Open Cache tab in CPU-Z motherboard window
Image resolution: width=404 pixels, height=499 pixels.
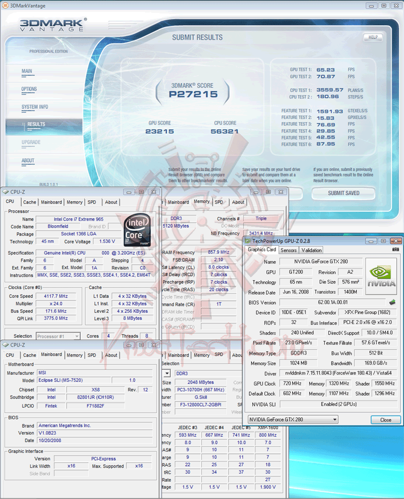click(x=30, y=355)
